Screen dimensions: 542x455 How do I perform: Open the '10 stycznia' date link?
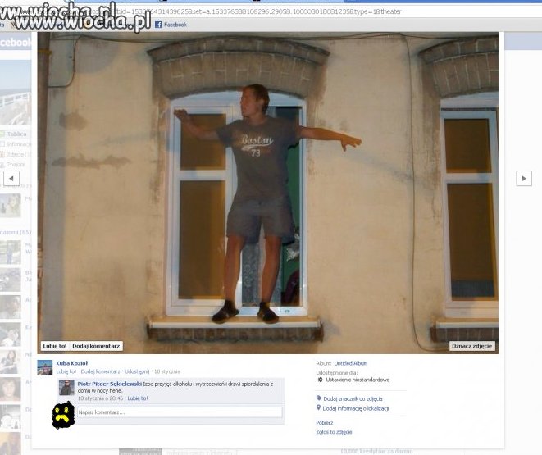click(167, 371)
